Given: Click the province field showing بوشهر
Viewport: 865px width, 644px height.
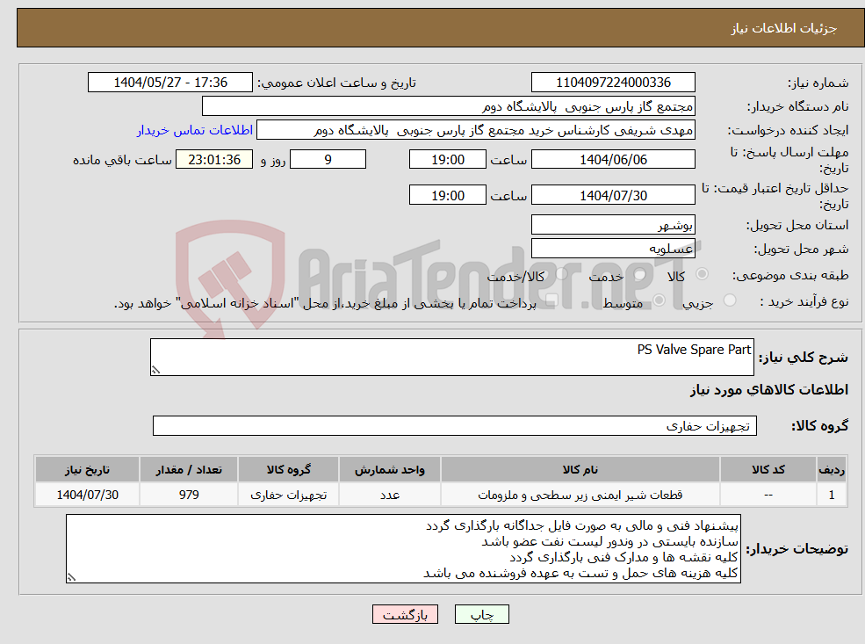Looking at the screenshot, I should [x=612, y=224].
